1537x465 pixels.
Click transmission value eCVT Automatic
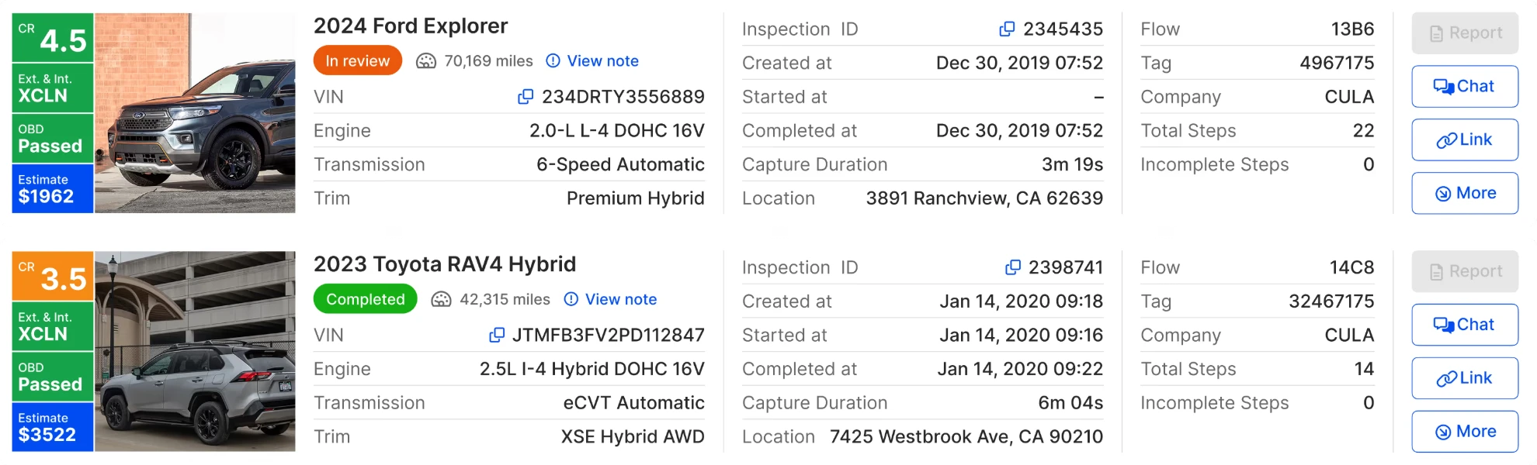tap(634, 403)
